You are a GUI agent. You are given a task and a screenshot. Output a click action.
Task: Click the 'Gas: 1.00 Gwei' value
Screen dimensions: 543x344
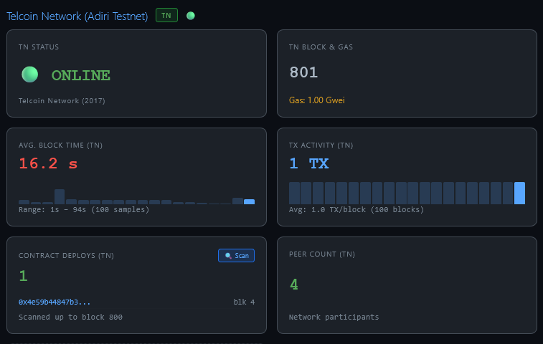tap(317, 100)
